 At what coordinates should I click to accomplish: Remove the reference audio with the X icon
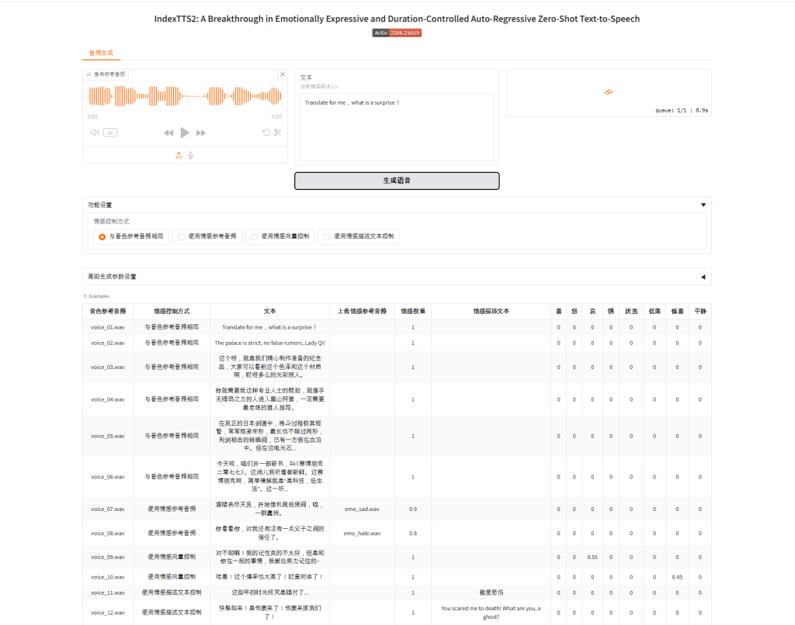[282, 74]
